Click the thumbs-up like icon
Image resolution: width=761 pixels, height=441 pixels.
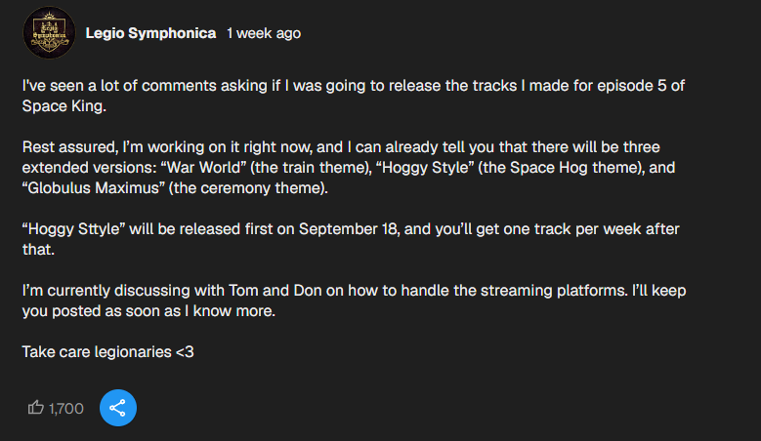click(x=36, y=408)
